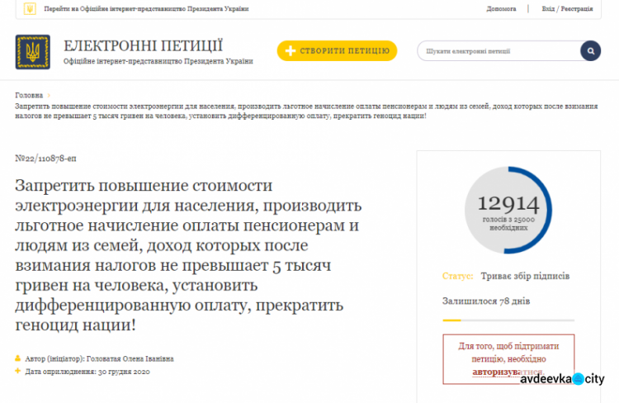Click the small trident icon in top bar
Viewport: 619px width, 403px height.
31,9
